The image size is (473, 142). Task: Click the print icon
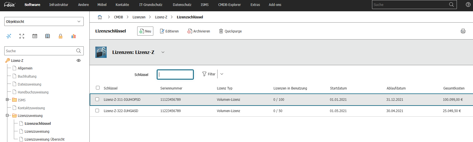coord(463,31)
